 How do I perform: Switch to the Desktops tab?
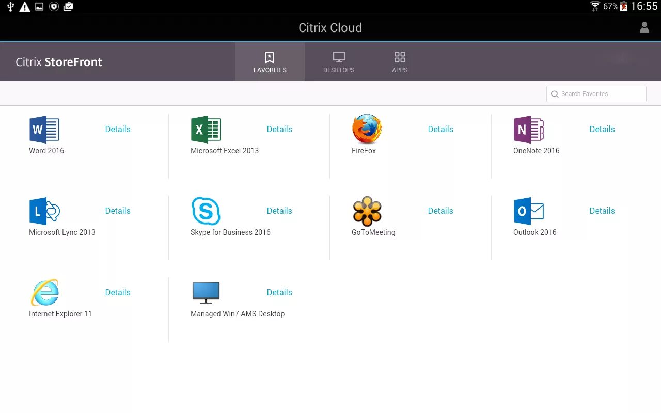(339, 62)
